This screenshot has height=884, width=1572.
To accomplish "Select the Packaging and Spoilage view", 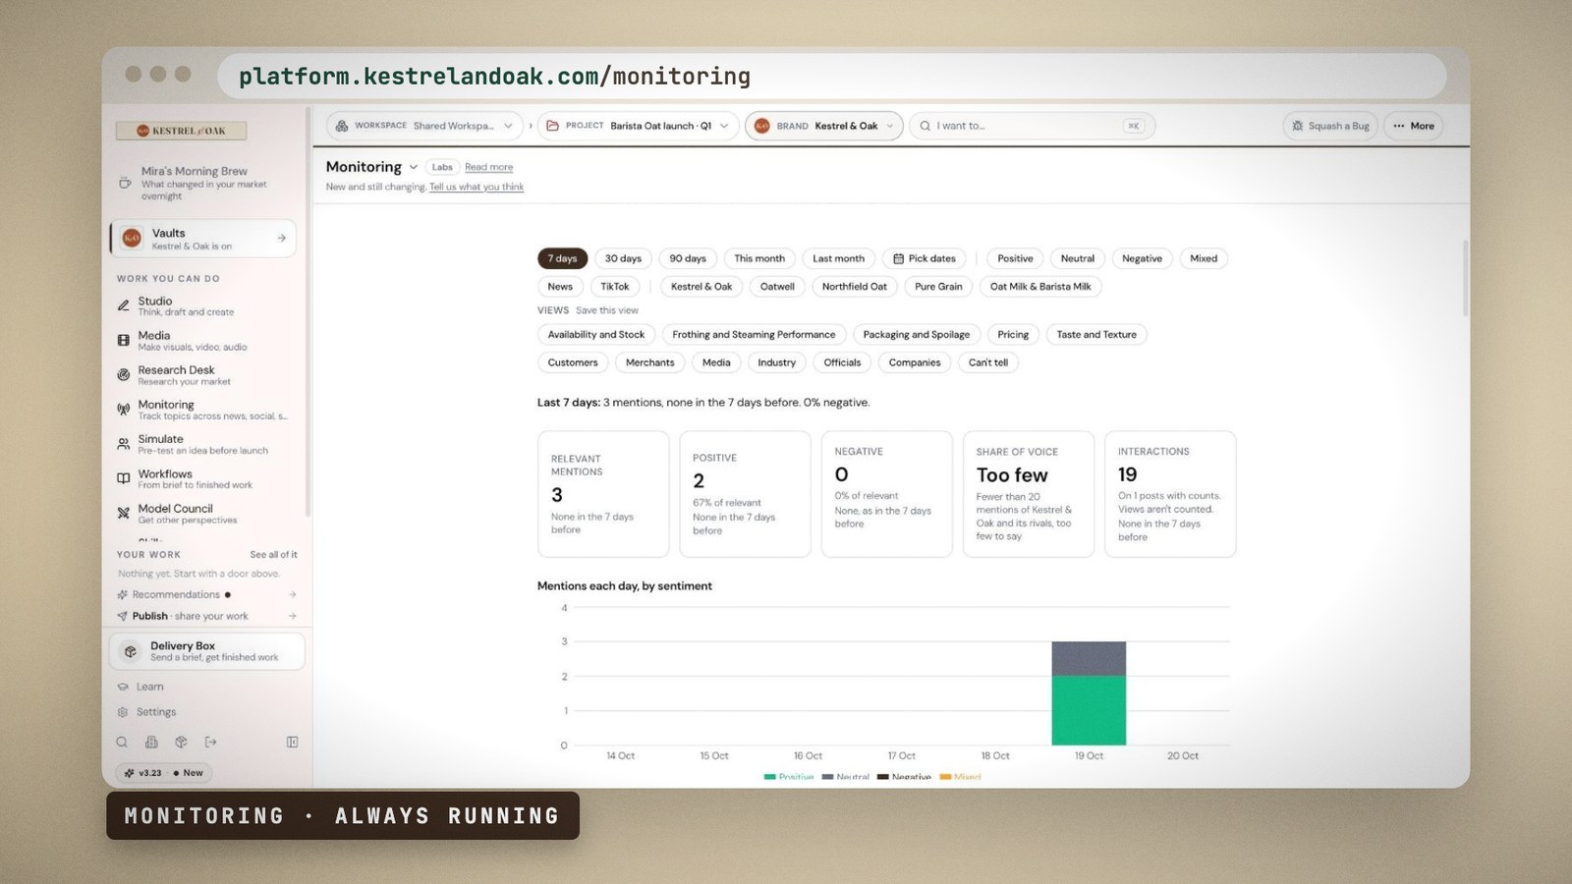I will [916, 335].
